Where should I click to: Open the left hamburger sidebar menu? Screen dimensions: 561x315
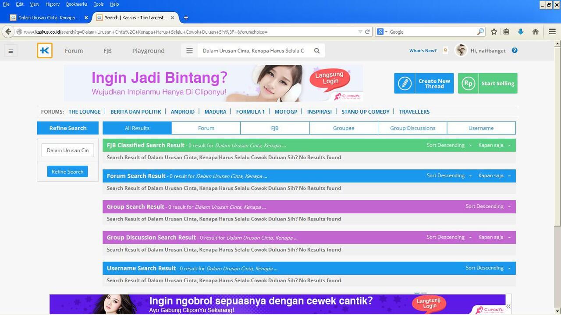(x=11, y=51)
